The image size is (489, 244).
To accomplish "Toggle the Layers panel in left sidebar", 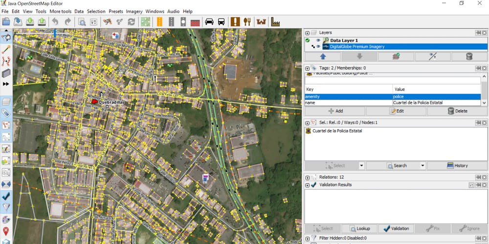I will (x=6, y=102).
